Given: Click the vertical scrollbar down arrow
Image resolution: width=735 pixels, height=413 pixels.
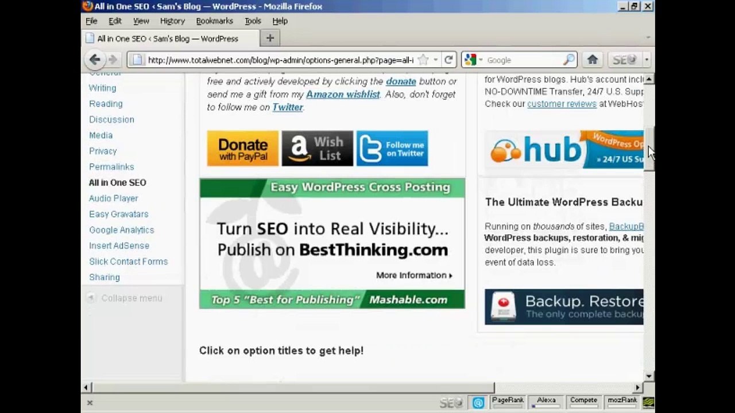Looking at the screenshot, I should 649,376.
